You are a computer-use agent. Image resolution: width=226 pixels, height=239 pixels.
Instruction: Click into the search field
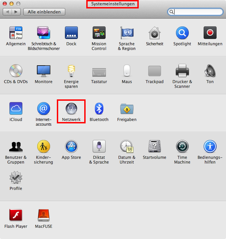(198, 12)
